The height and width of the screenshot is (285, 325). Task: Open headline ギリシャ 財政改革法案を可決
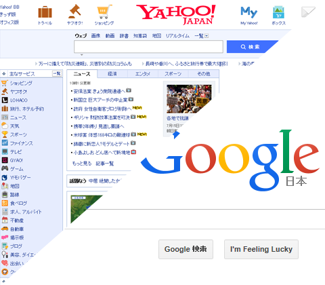(102, 117)
